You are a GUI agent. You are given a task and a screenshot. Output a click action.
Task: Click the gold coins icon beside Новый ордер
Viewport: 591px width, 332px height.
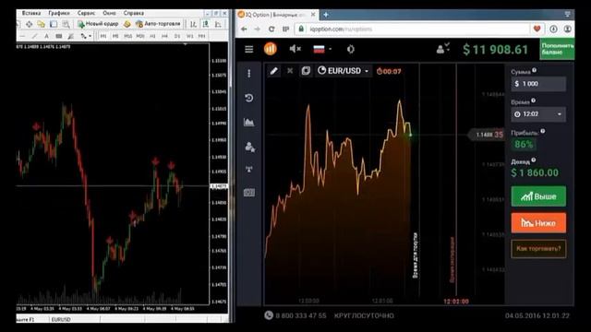pyautogui.click(x=127, y=24)
